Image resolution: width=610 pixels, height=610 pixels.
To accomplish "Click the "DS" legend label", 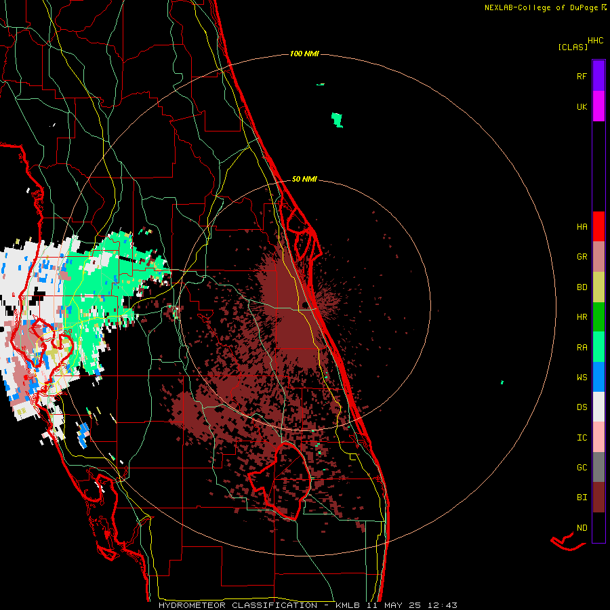I will tap(582, 407).
